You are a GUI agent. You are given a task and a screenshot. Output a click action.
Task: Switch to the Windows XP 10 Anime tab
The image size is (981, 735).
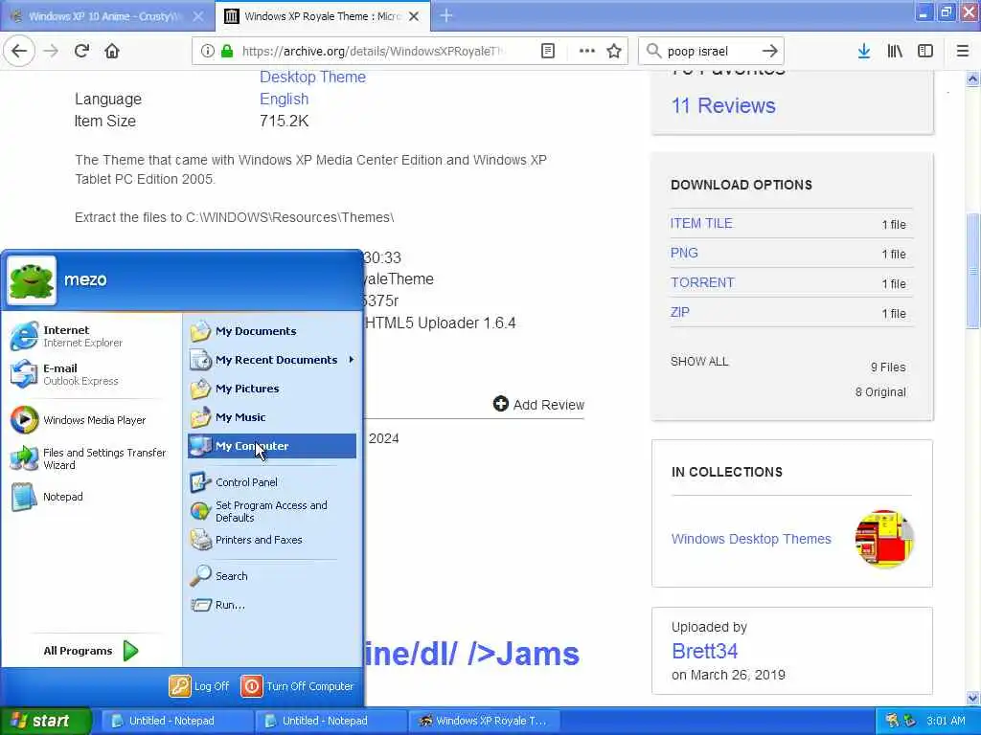(106, 16)
